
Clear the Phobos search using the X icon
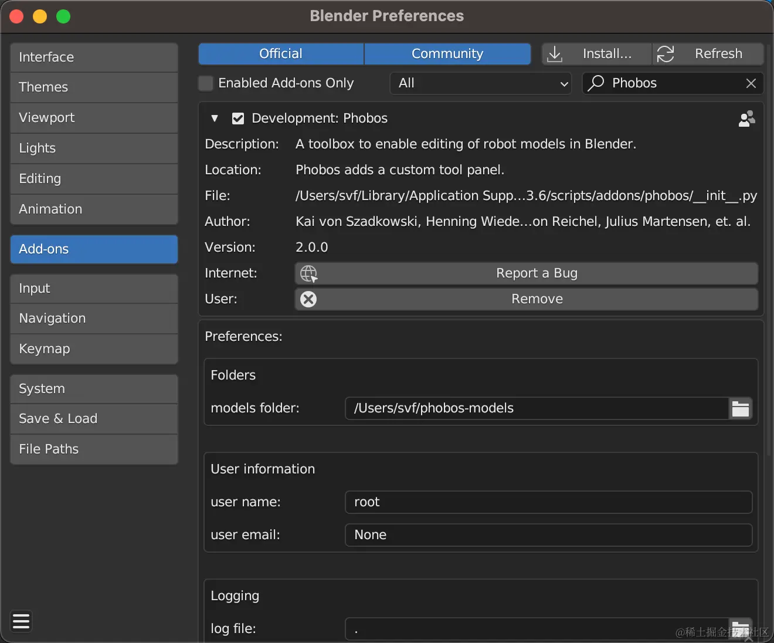751,83
